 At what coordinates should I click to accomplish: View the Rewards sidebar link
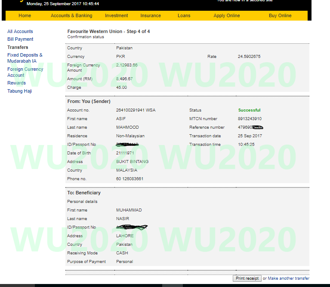point(16,83)
